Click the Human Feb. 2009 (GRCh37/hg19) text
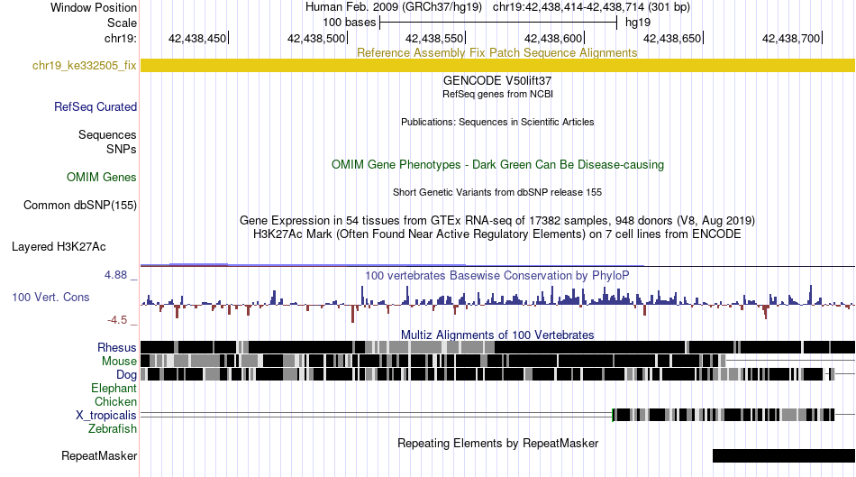Image resolution: width=856 pixels, height=477 pixels. point(394,7)
